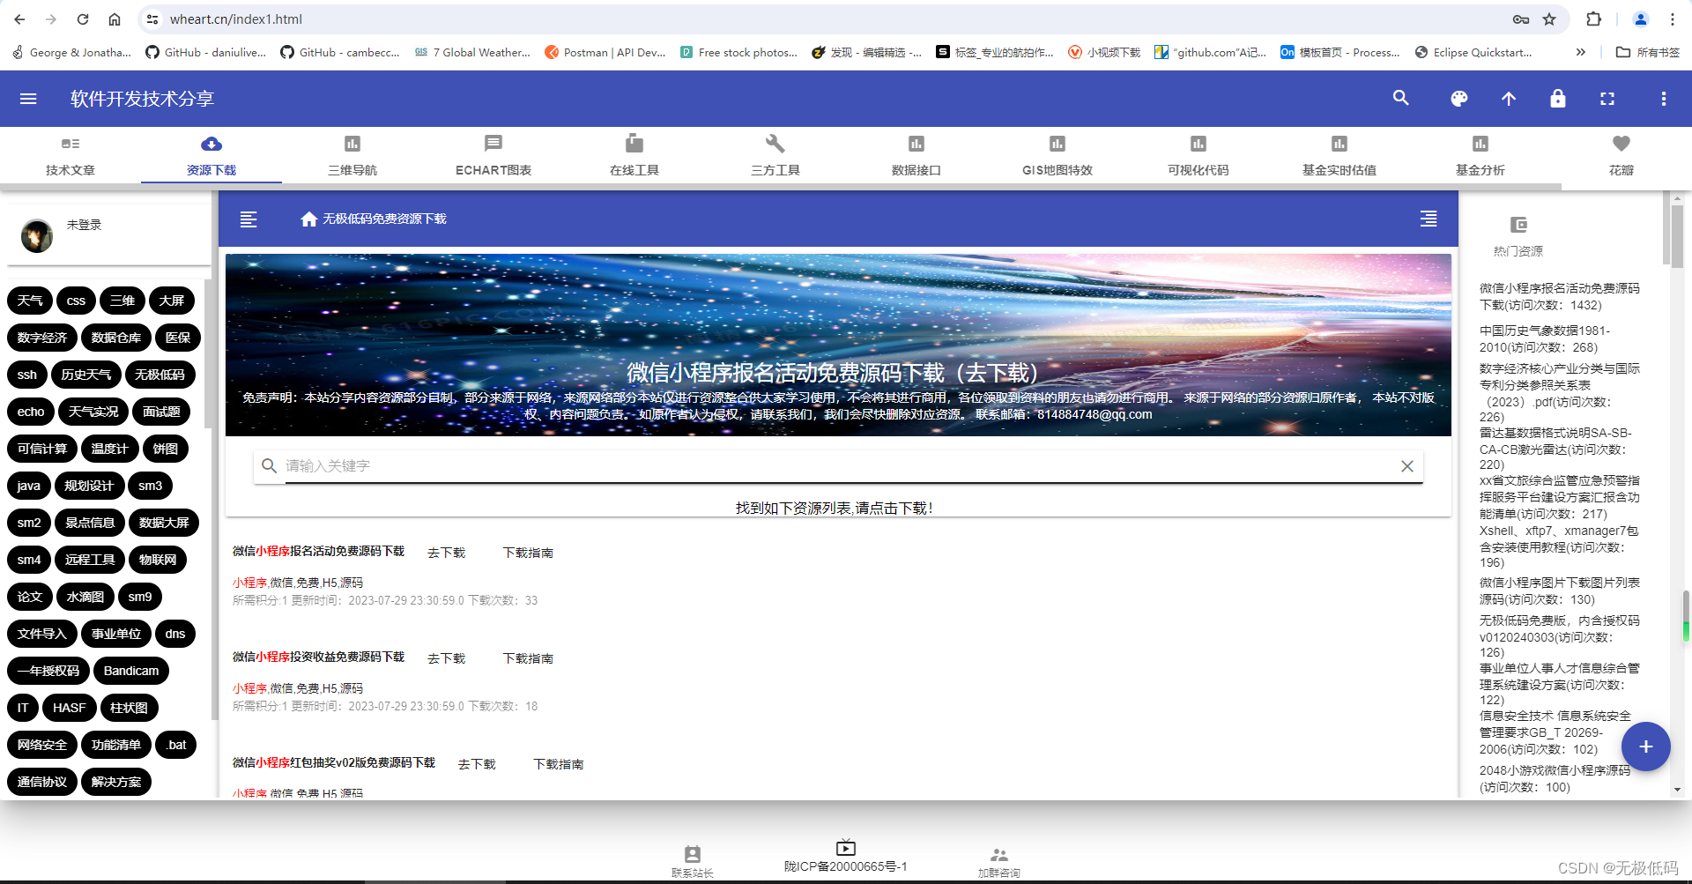The height and width of the screenshot is (884, 1692).
Task: Bookmark this page with the star icon
Action: point(1549,19)
